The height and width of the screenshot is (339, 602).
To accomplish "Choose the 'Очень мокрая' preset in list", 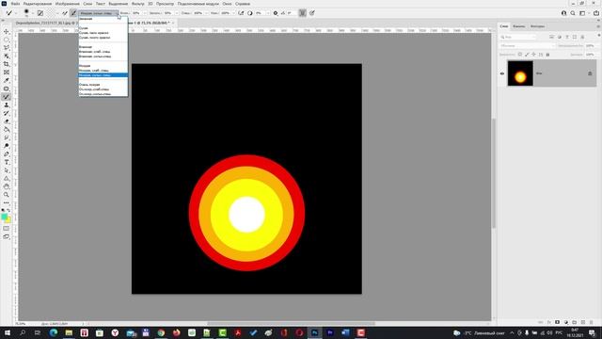I will tap(103, 85).
